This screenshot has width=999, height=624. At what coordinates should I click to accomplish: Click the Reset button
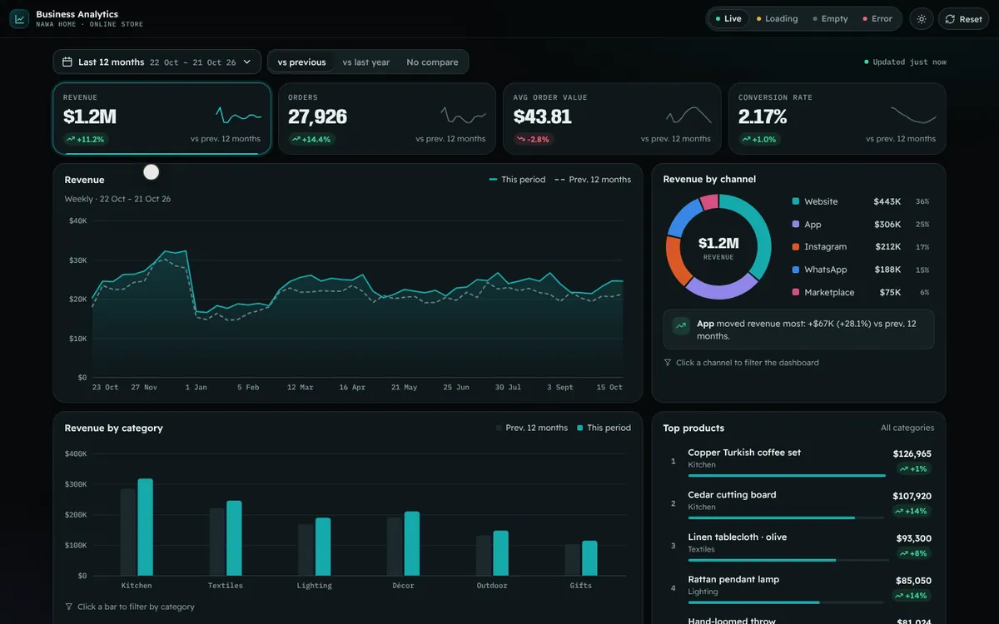click(x=963, y=19)
